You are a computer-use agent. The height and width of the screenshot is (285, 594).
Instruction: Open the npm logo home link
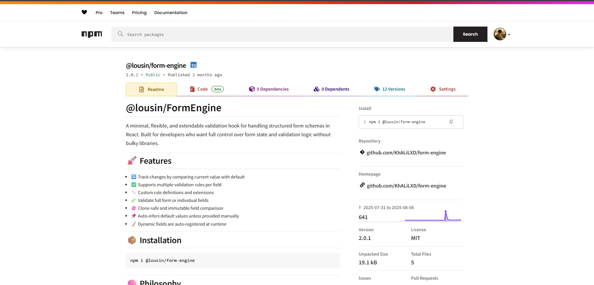coord(92,34)
